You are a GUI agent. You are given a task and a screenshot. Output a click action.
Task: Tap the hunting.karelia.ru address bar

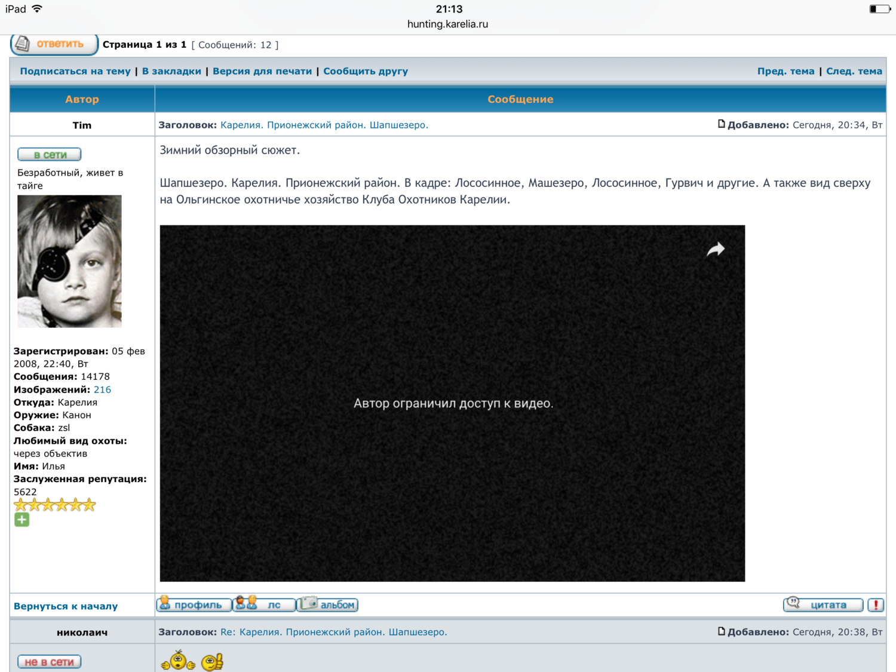(447, 24)
